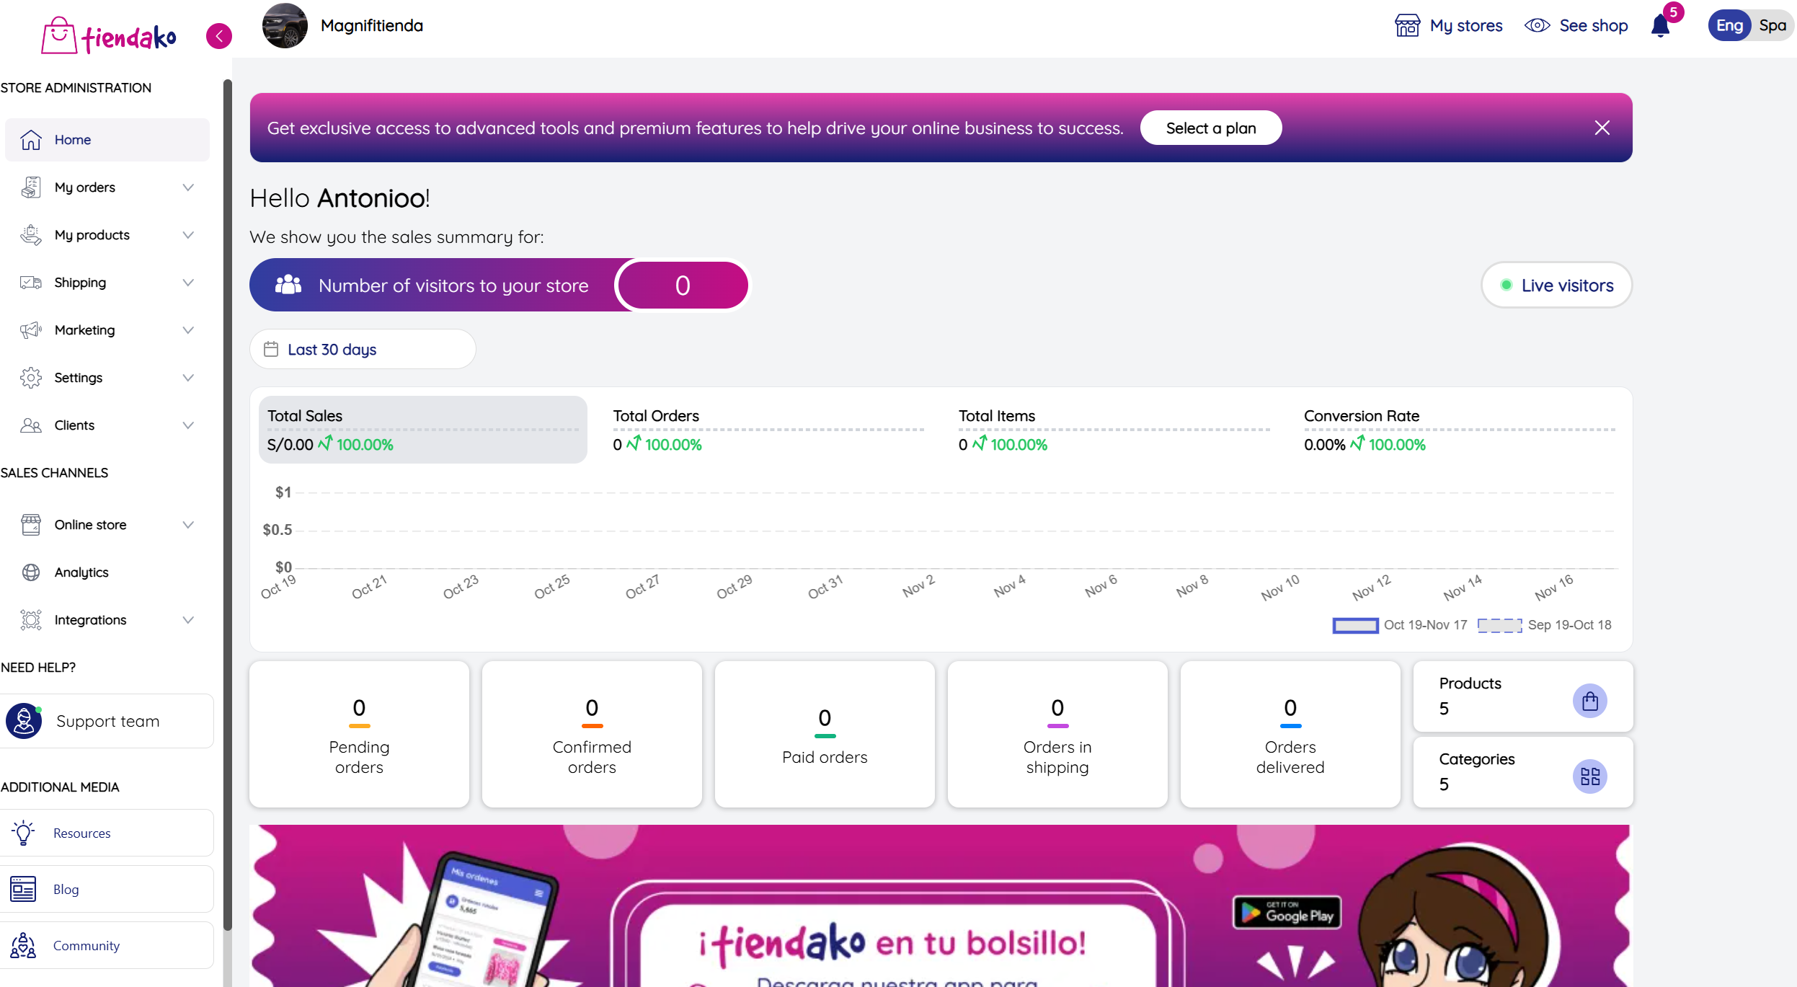The width and height of the screenshot is (1797, 987).
Task: Expand the Clients chevron
Action: click(188, 425)
